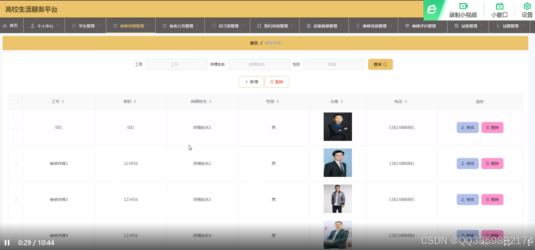535x250 pixels.
Task: Expand the 维修信息管理 menu chevron
Action: (x=391, y=25)
